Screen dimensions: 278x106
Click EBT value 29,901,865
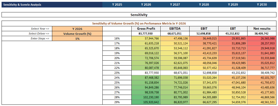click(x=233, y=38)
